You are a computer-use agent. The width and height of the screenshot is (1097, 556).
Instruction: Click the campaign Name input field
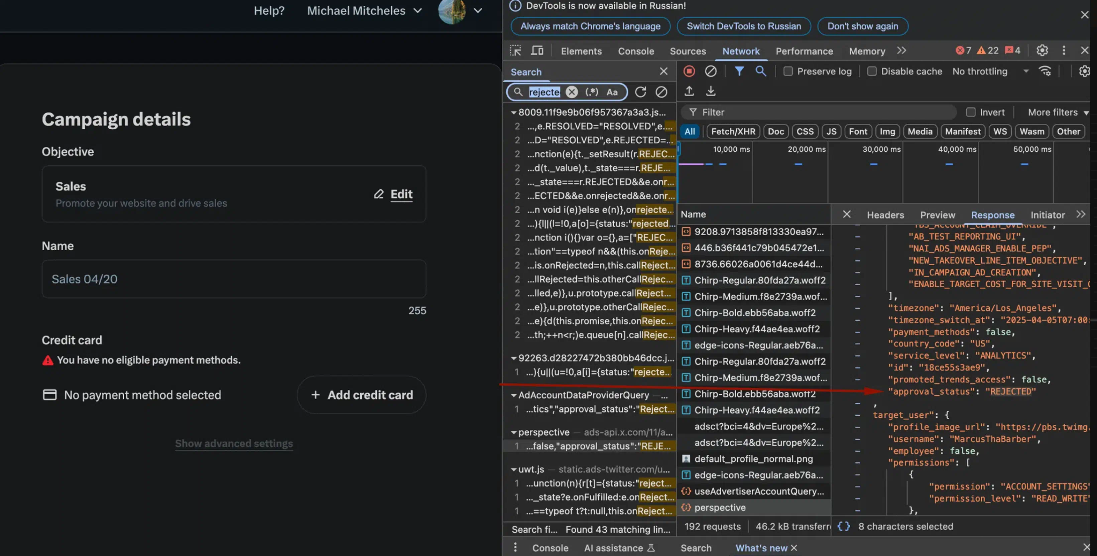[x=234, y=279]
